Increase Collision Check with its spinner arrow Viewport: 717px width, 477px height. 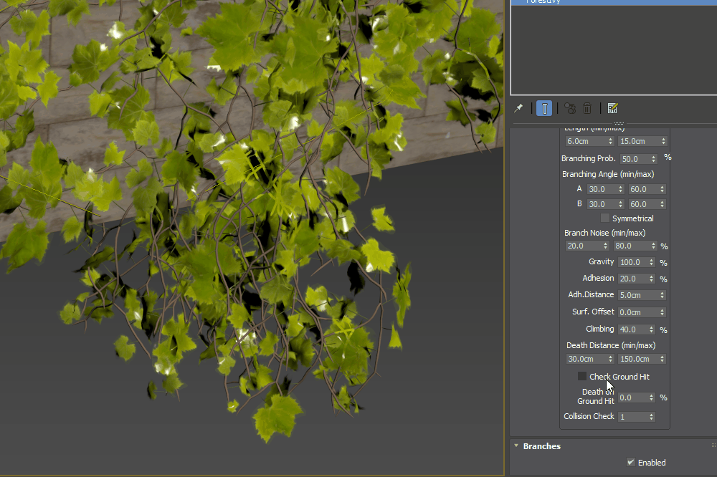[652, 414]
